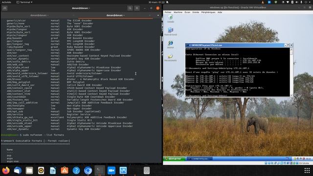The width and height of the screenshot is (313, 176).
Task: Launch Thunderbird mail from the dock
Action: pyautogui.click(x=18, y=171)
